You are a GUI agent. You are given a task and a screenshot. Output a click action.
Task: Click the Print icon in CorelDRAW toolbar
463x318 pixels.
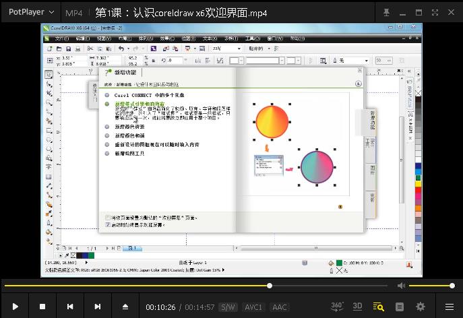point(78,49)
